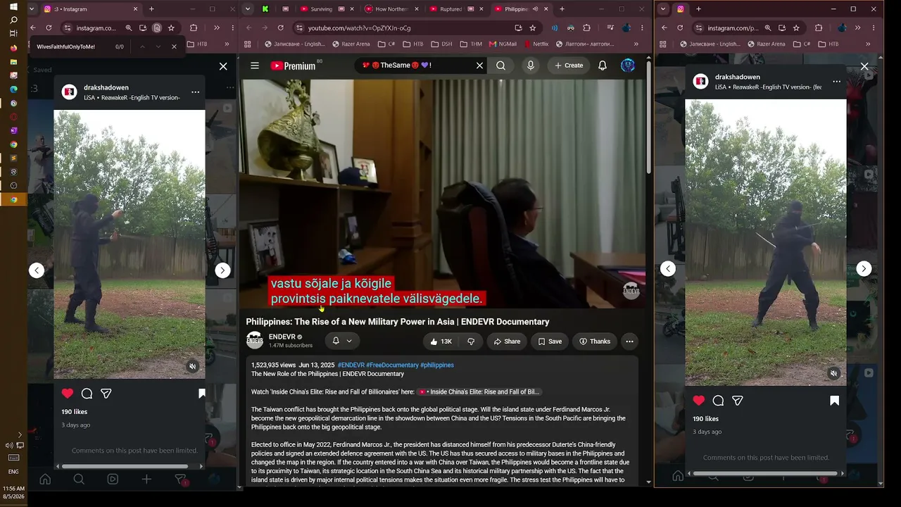Expand ENDEVR notification preferences dropdown

coord(349,341)
